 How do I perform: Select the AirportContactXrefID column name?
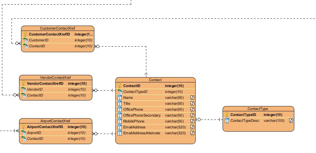click(45, 127)
